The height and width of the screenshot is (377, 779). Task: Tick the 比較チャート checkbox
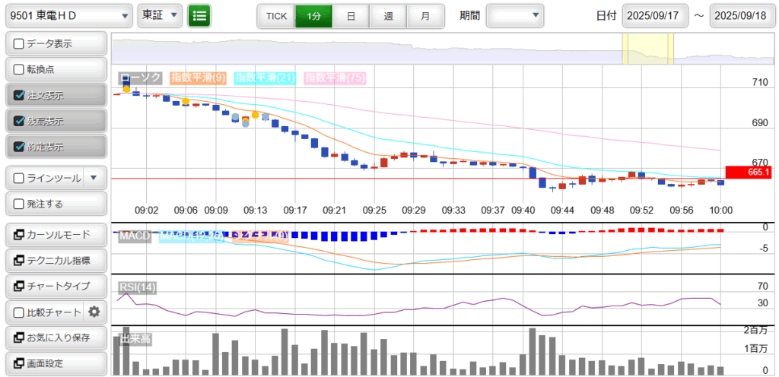(x=19, y=312)
